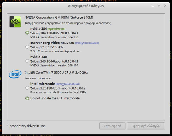The image size is (172, 136).
Task: Choose the nvidia-340 driver radio button
Action: (27, 61)
